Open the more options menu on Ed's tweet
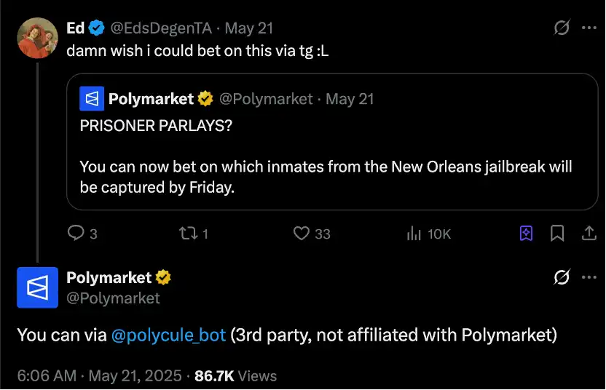The height and width of the screenshot is (390, 606). pos(589,28)
